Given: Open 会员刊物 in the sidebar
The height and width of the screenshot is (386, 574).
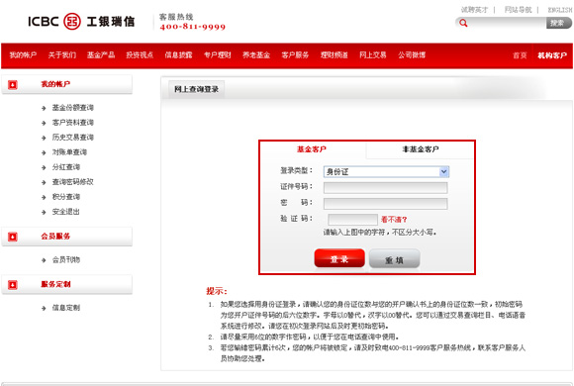Looking at the screenshot, I should point(66,260).
